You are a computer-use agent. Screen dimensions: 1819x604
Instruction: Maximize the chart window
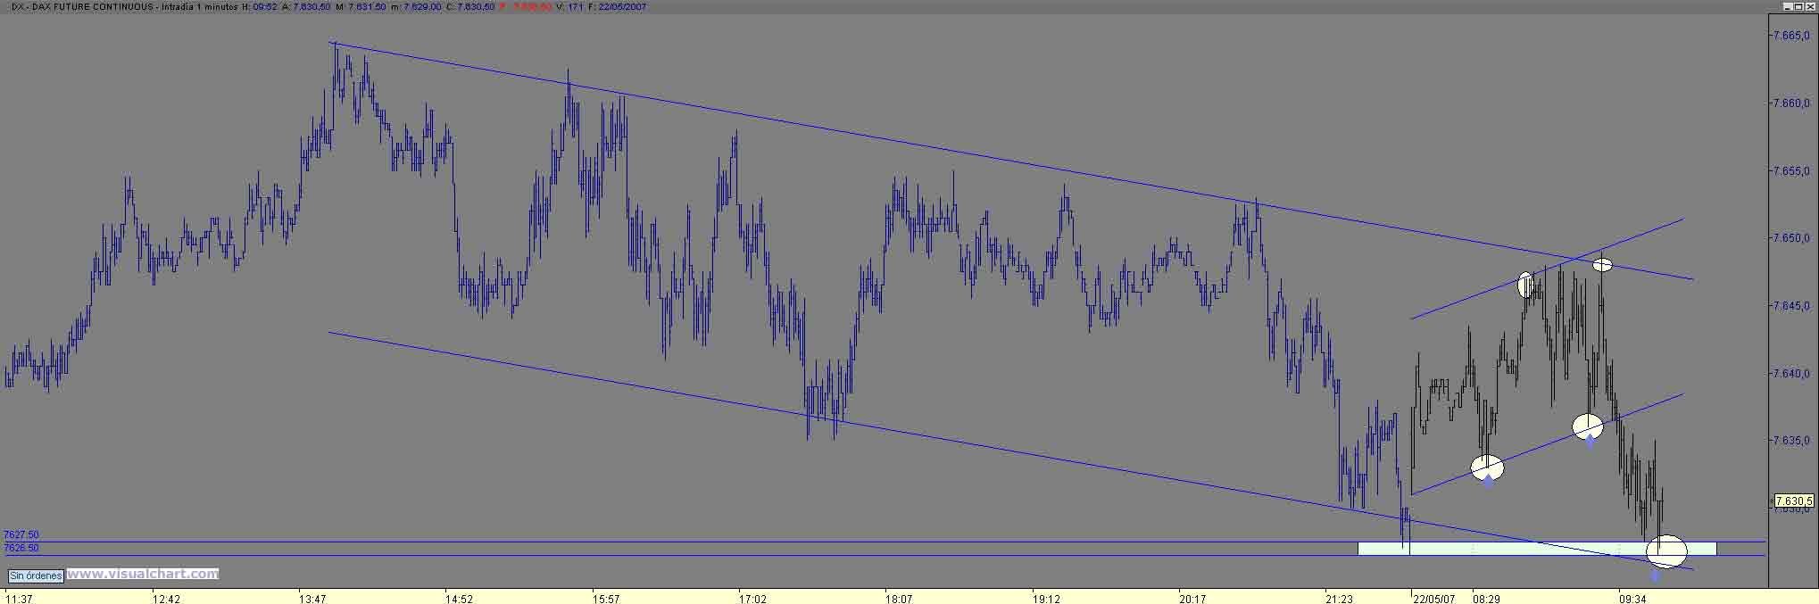pos(1798,6)
